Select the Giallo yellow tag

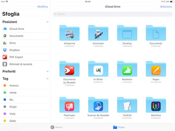pyautogui.click(x=25, y=121)
